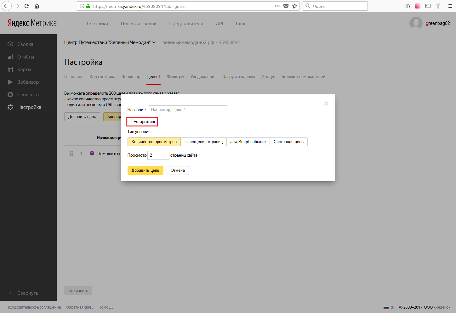
Task: Click Добавить цель button behind the dialog
Action: (82, 117)
